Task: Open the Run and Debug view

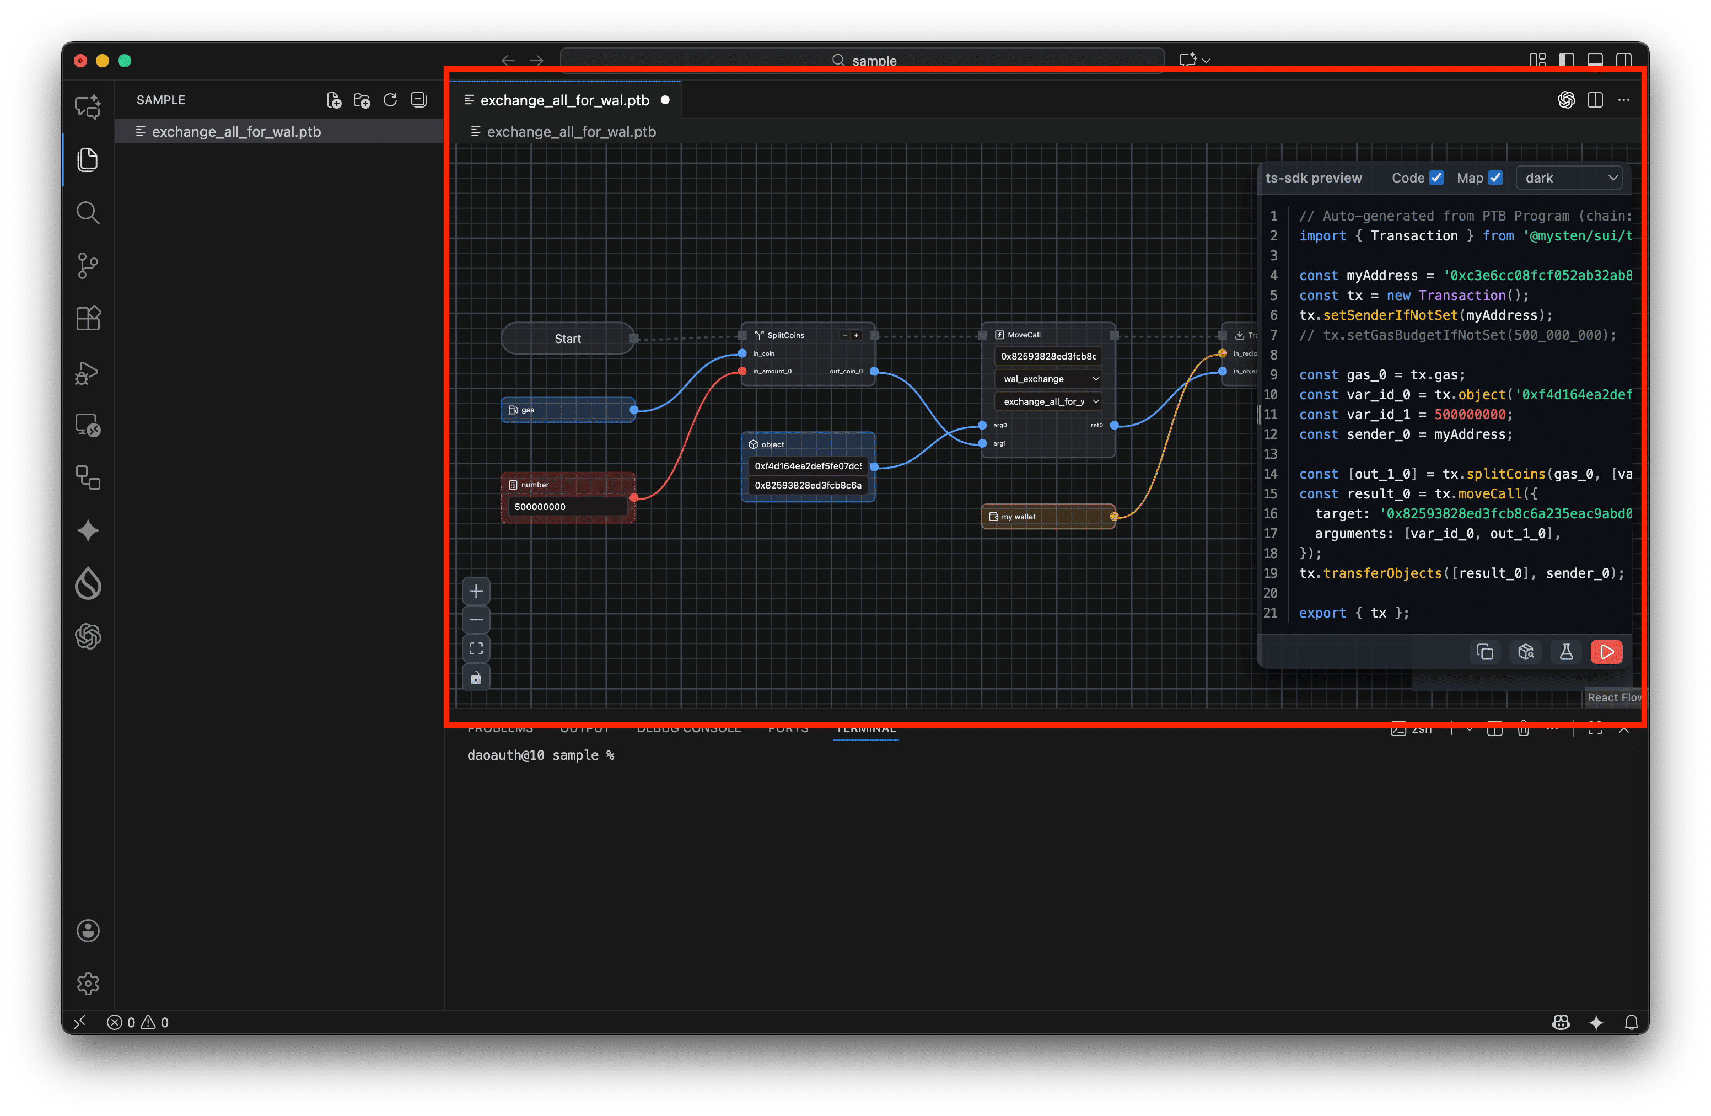Action: point(87,373)
